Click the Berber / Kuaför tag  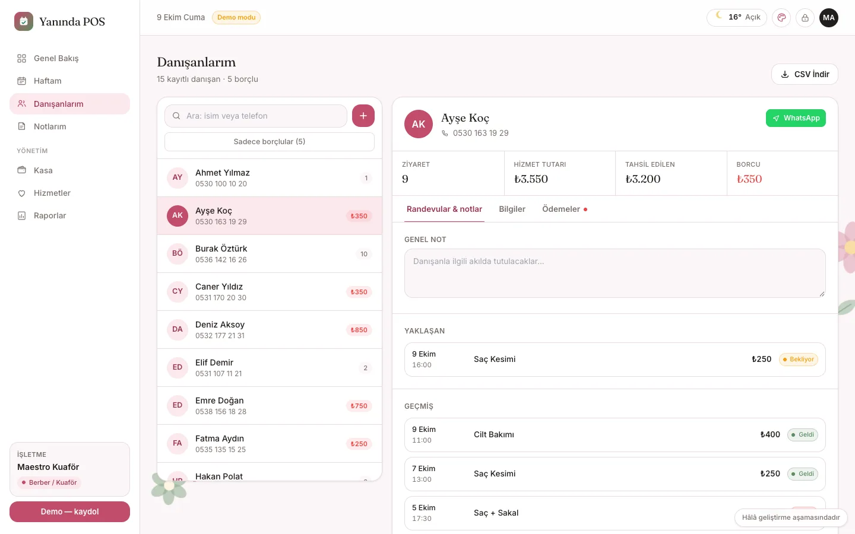tap(49, 483)
